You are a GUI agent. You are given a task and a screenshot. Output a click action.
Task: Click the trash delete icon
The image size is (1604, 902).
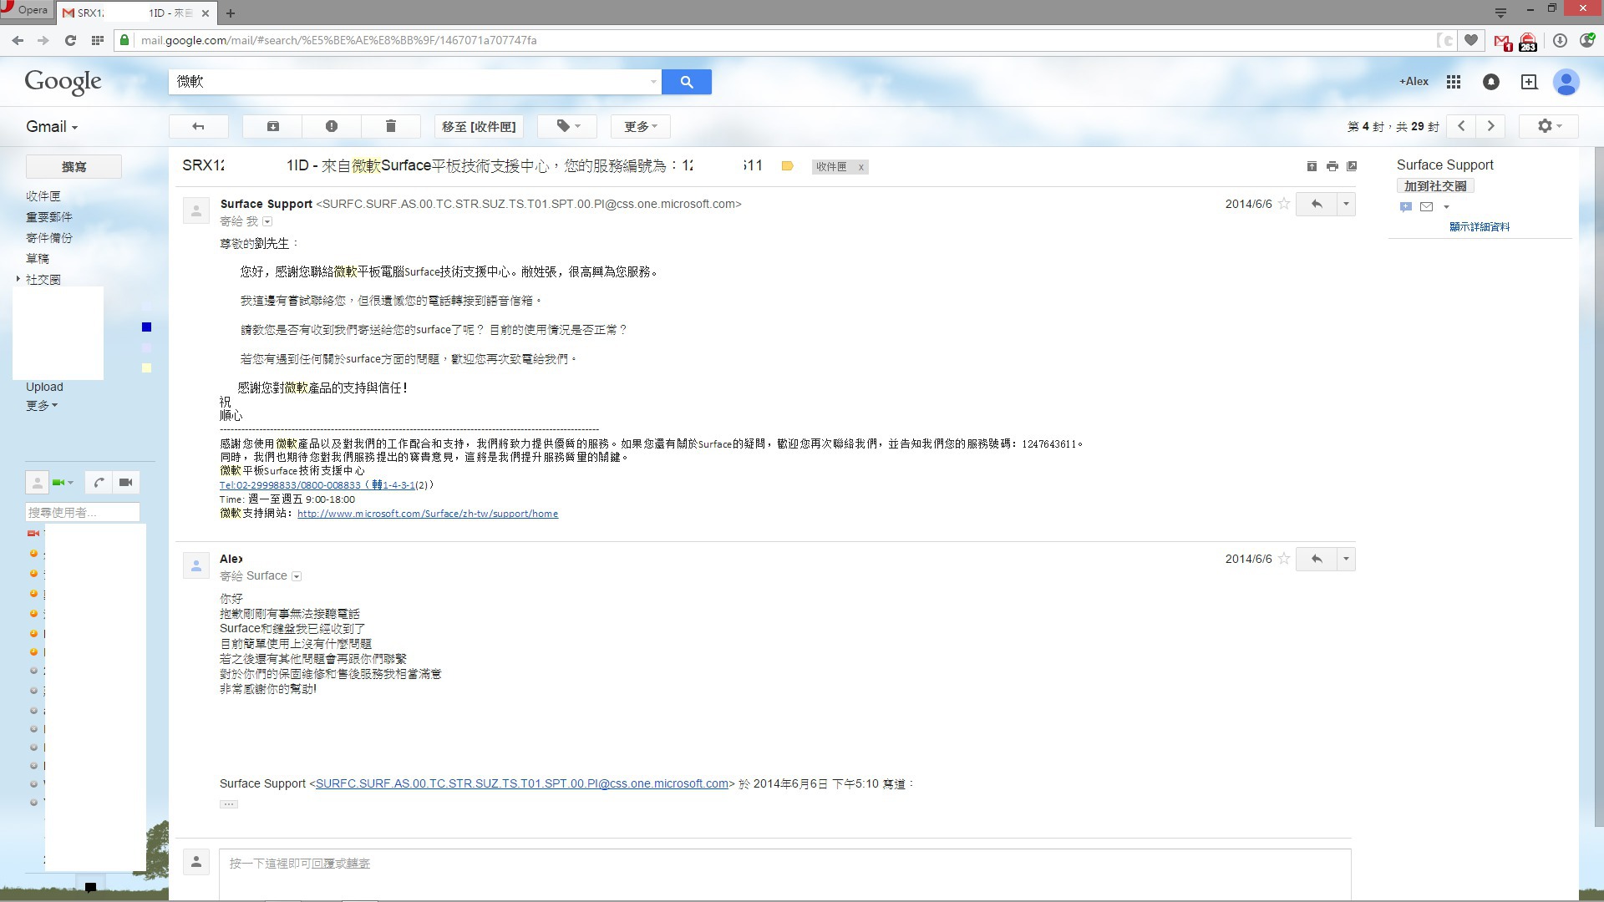pyautogui.click(x=390, y=126)
